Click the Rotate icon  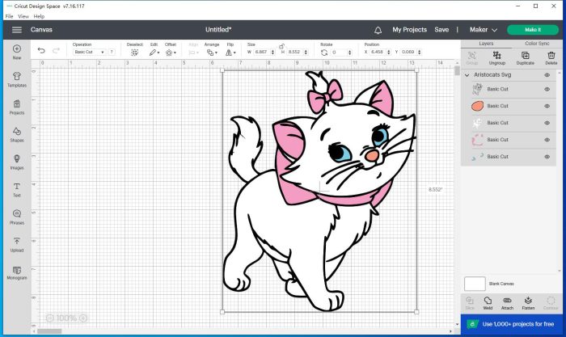click(x=324, y=53)
